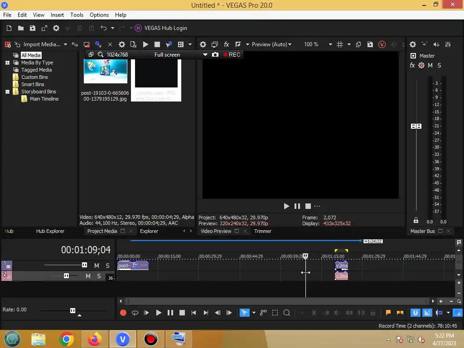Open Insert menu
This screenshot has width=464, height=348.
pyautogui.click(x=57, y=15)
